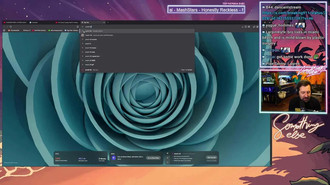The image size is (330, 185).
Task: Choose the 'jonah hill 2025' suggestion
Action: (x=137, y=60)
